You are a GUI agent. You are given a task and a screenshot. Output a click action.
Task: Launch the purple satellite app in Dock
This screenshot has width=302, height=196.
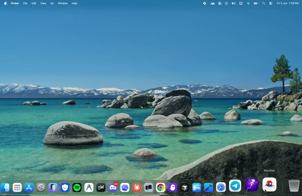[x=252, y=185]
